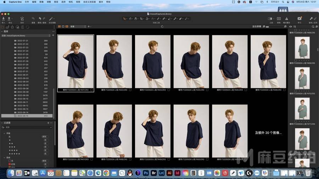Collapse the Library (图库) panel
The width and height of the screenshot is (319, 179).
click(x=2, y=31)
